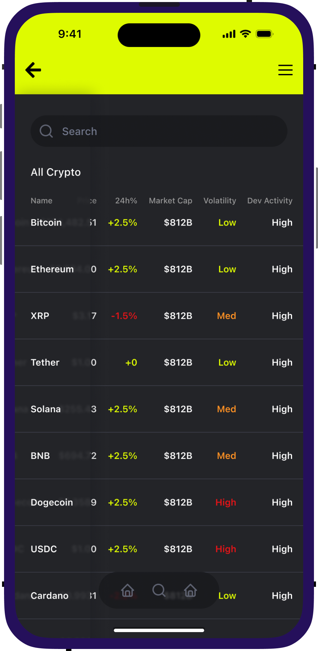Image resolution: width=318 pixels, height=651 pixels.
Task: Tap the search icon in bottom nav
Action: point(159,590)
